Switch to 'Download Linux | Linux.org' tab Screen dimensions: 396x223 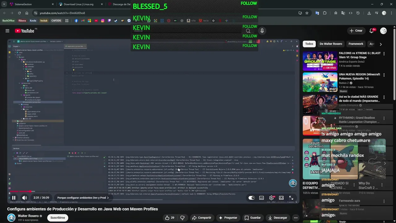pyautogui.click(x=80, y=4)
